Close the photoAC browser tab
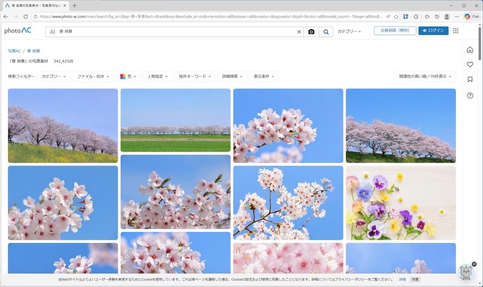The width and height of the screenshot is (483, 287). click(65, 5)
